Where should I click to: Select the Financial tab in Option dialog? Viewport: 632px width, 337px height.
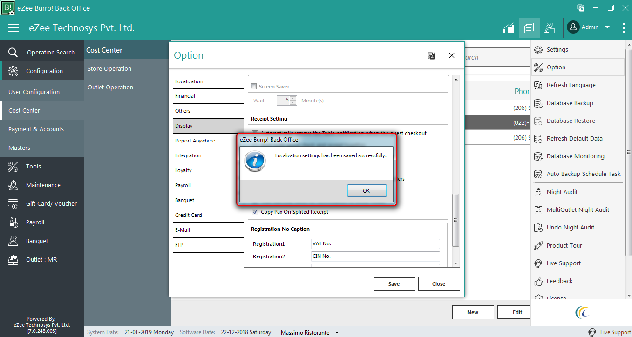[x=208, y=96]
